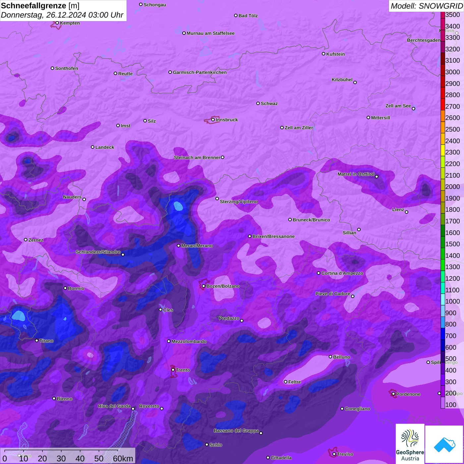Click the Murnau am Staffelsee label
This screenshot has height=464, width=464.
click(x=210, y=33)
